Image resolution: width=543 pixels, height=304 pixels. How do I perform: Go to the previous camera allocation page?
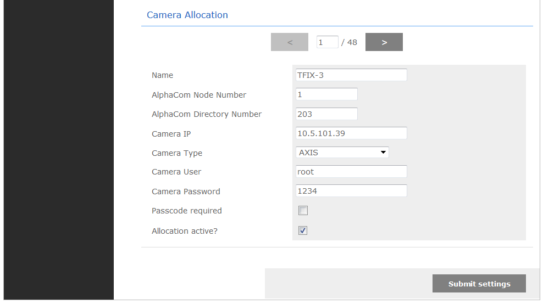(290, 42)
